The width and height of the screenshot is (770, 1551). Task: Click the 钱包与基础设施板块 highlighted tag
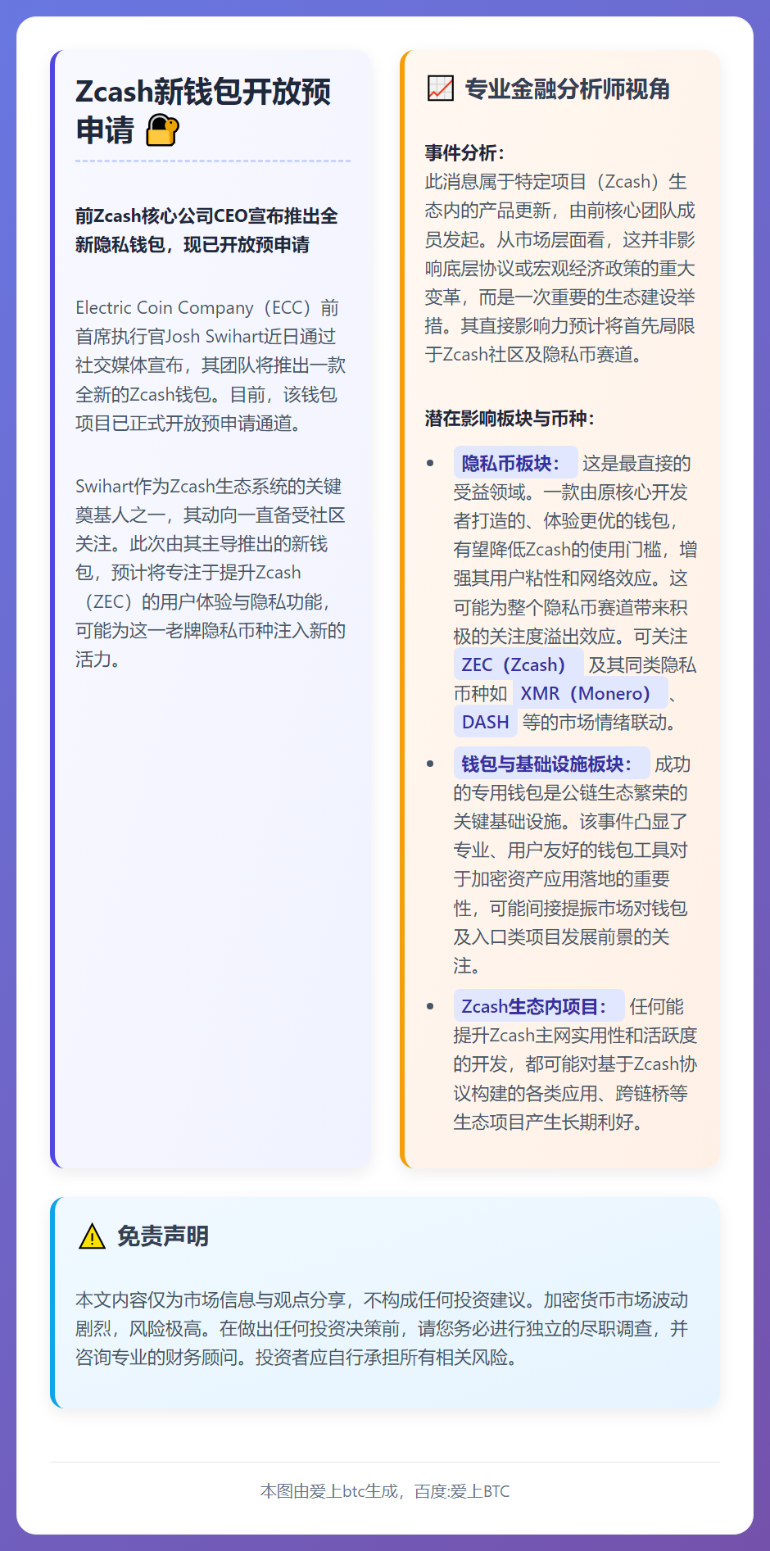pyautogui.click(x=551, y=764)
